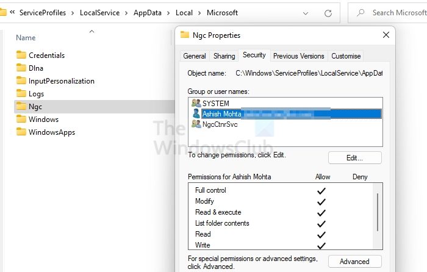Click Credentials folder name text
The height and width of the screenshot is (272, 427).
pyautogui.click(x=46, y=55)
